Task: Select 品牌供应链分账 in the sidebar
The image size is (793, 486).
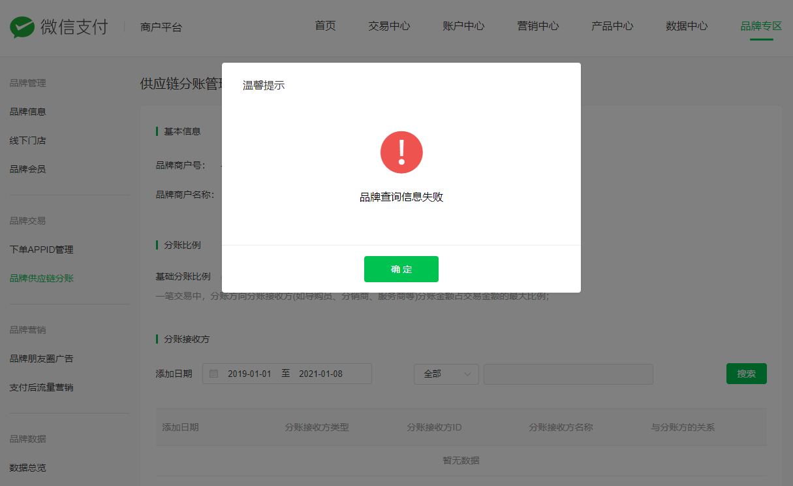Action: 42,278
